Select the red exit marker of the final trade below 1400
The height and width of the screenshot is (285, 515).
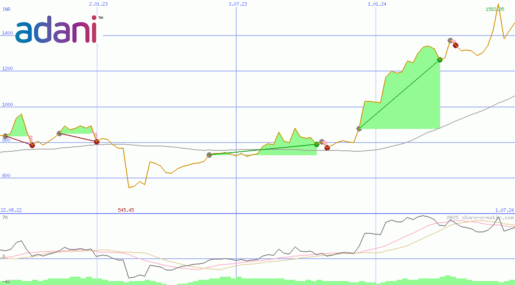(455, 45)
